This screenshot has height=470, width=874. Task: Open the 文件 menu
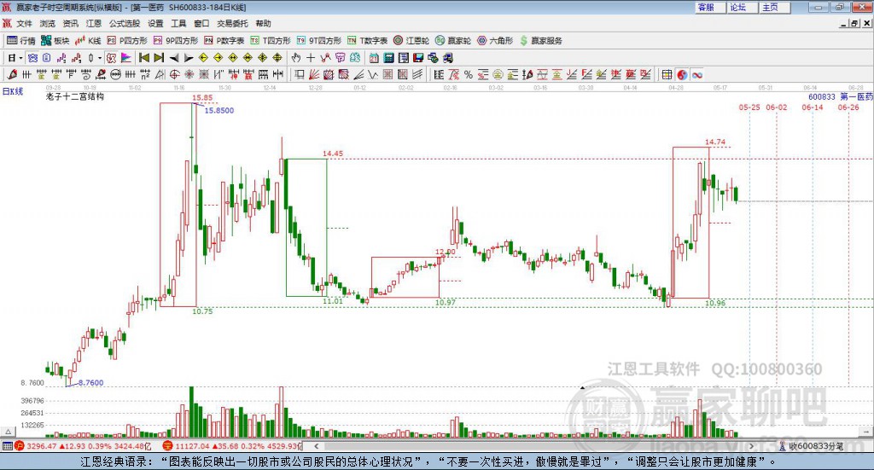(x=24, y=23)
